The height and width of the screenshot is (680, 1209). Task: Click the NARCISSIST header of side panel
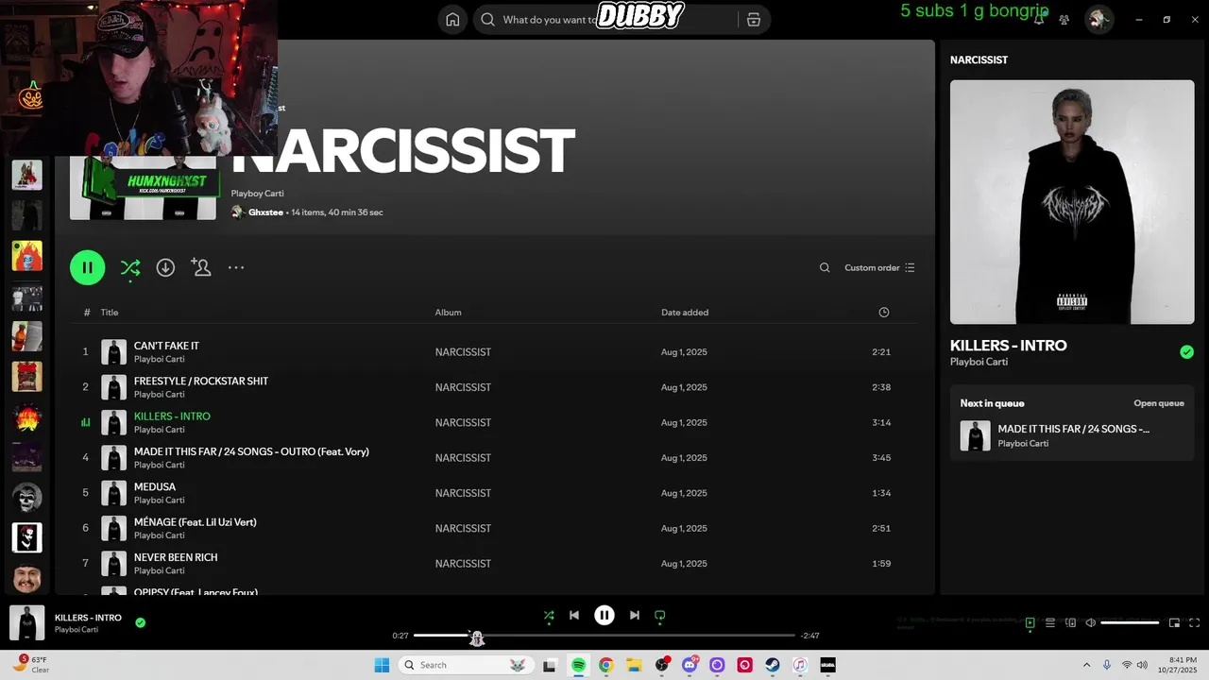(x=979, y=59)
